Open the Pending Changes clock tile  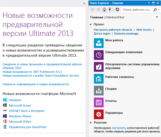[99, 55]
